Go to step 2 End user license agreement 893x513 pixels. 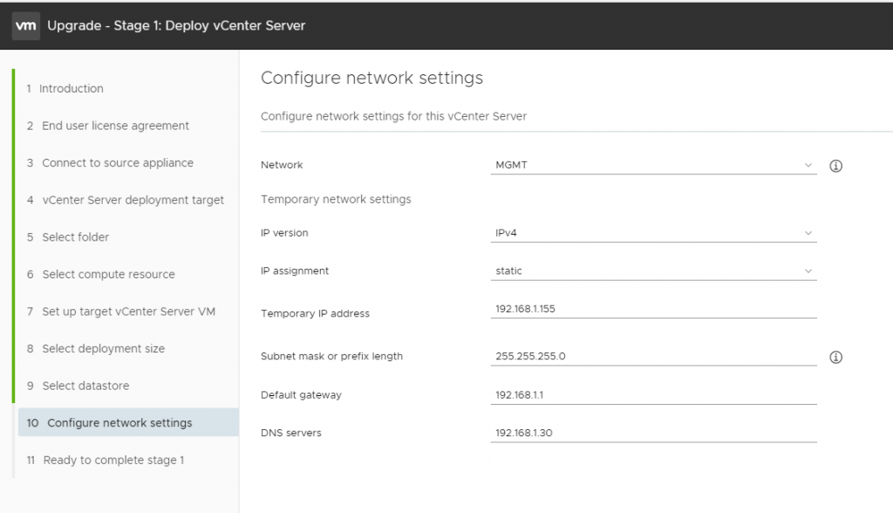pos(107,126)
